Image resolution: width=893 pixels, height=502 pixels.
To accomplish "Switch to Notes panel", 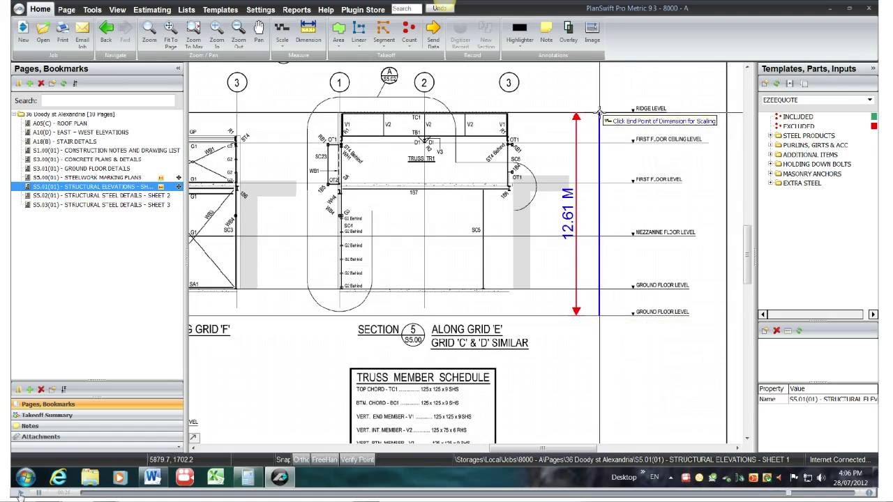I will pos(97,425).
